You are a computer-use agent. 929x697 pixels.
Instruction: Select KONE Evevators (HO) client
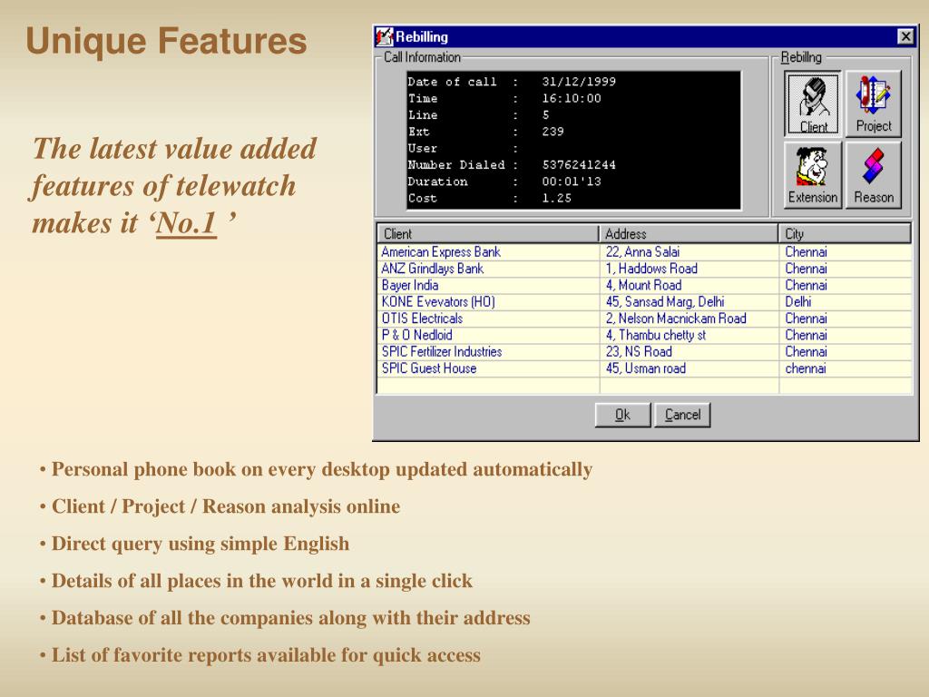click(x=438, y=301)
